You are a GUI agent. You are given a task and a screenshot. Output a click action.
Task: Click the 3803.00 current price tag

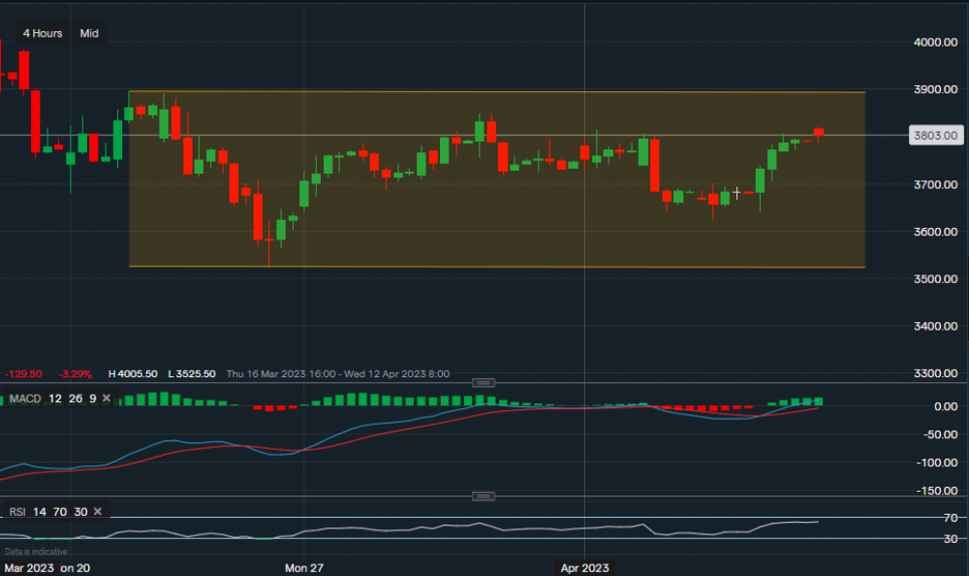click(x=936, y=136)
